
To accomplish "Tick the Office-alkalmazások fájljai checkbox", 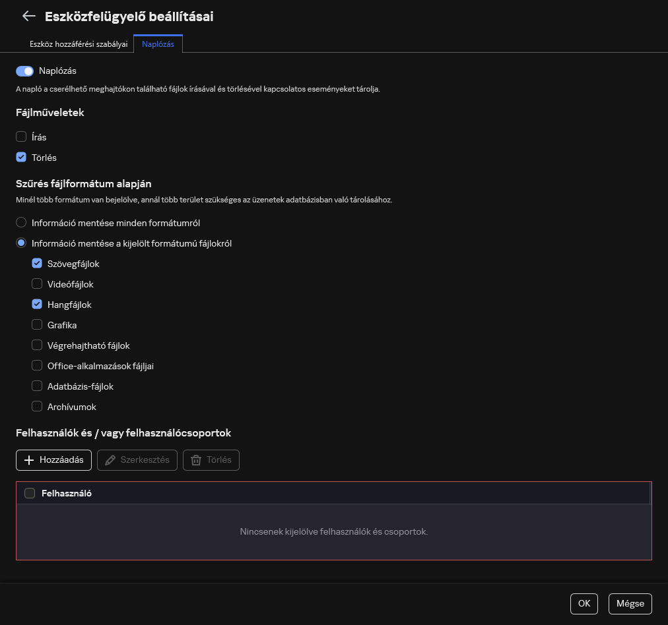I will tap(37, 366).
